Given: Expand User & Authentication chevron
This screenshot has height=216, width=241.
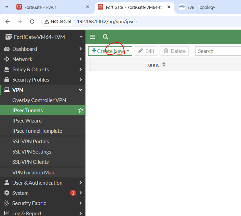Looking at the screenshot, I should [x=81, y=183].
